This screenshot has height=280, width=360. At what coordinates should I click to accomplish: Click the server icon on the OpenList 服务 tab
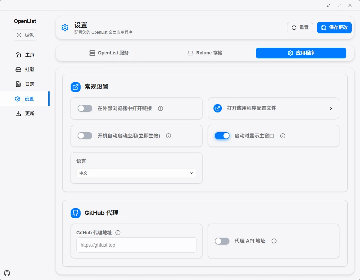coord(92,53)
